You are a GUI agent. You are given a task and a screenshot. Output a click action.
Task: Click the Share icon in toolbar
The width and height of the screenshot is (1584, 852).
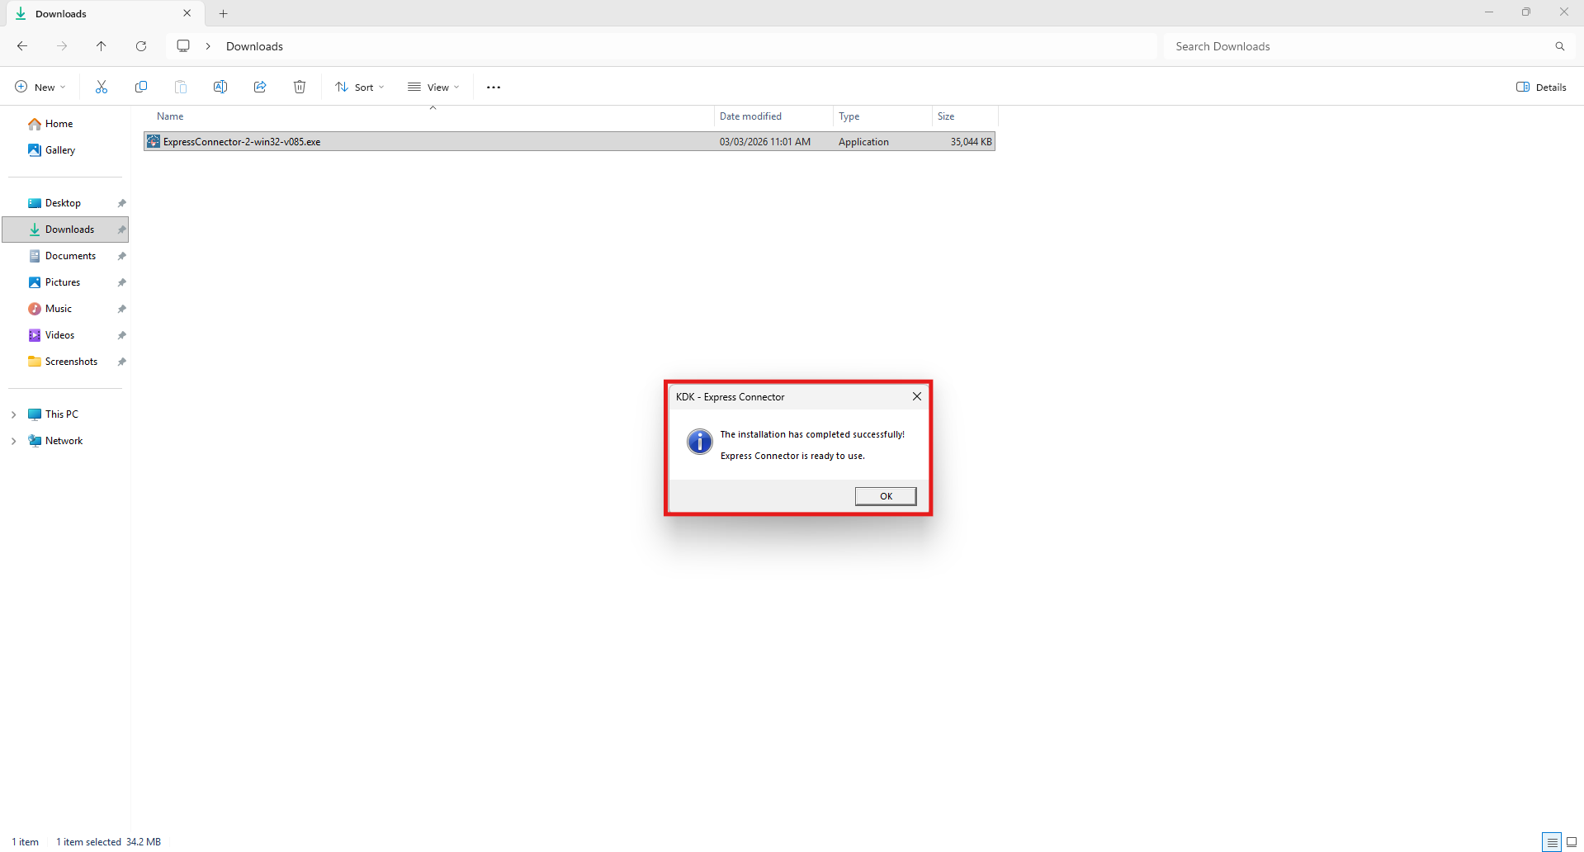coord(260,88)
